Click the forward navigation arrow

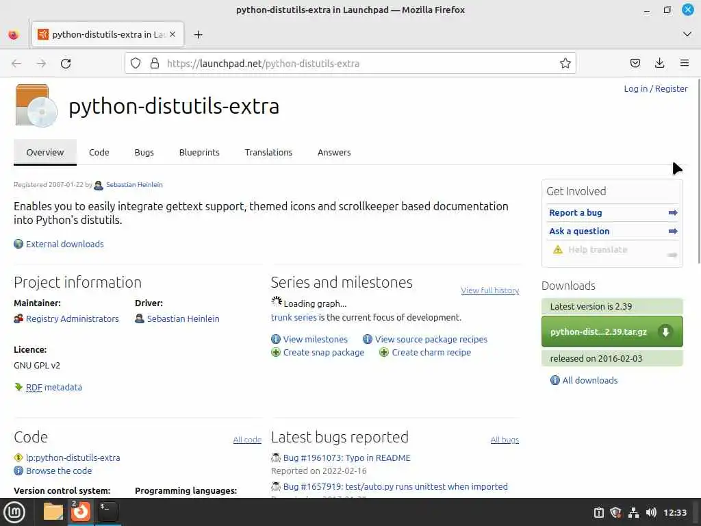pos(41,64)
